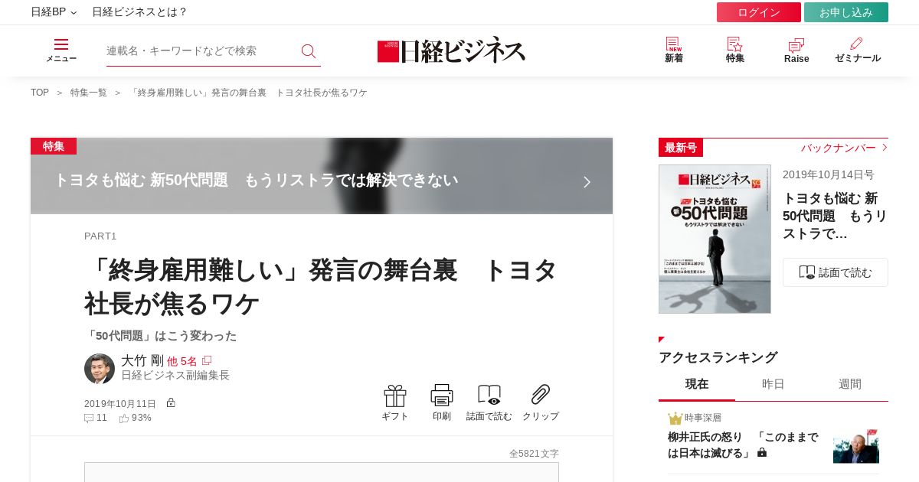
Task: Open バックナンバー link with arrow
Action: tap(845, 148)
